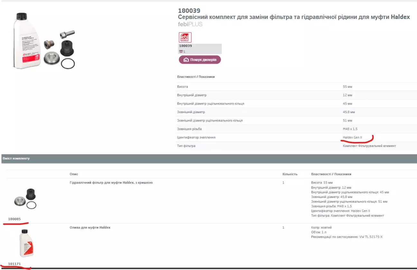Open the Haldex oil bottle thumbnail

[x=27, y=243]
